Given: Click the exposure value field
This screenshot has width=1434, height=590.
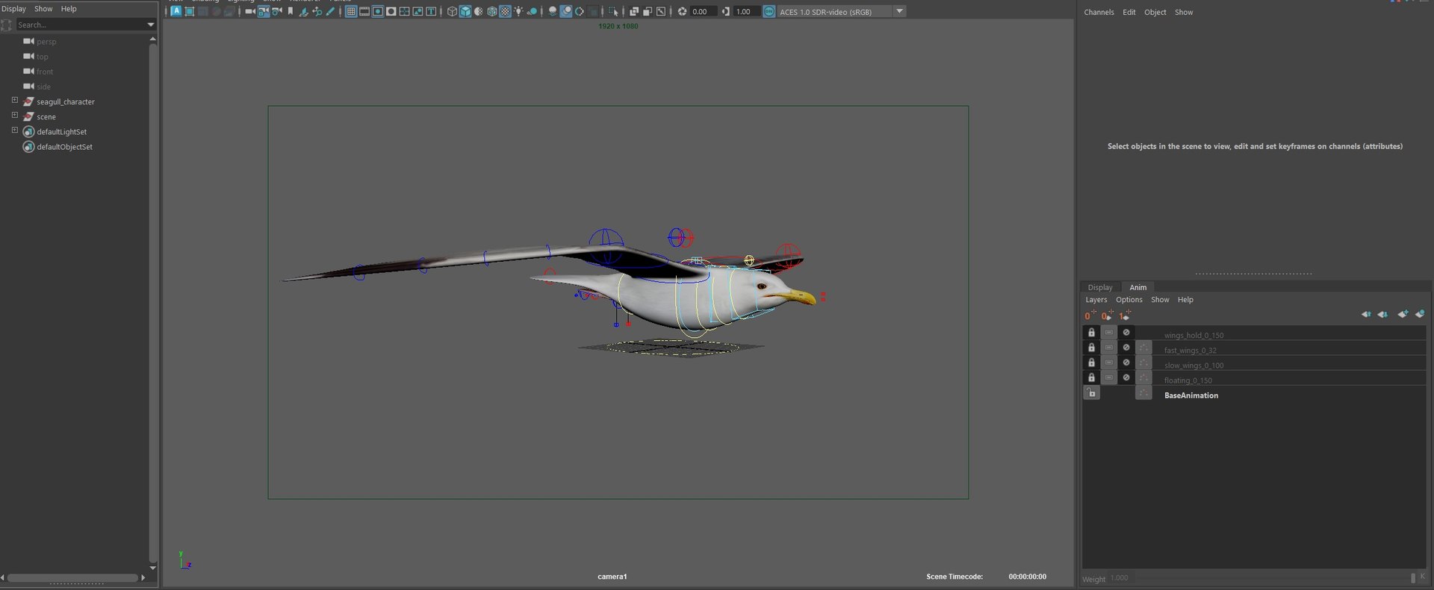Looking at the screenshot, I should point(702,12).
